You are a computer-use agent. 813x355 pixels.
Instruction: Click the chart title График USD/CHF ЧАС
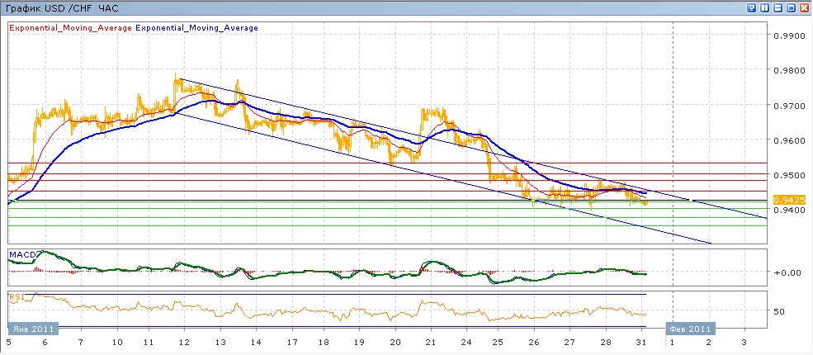pos(61,7)
